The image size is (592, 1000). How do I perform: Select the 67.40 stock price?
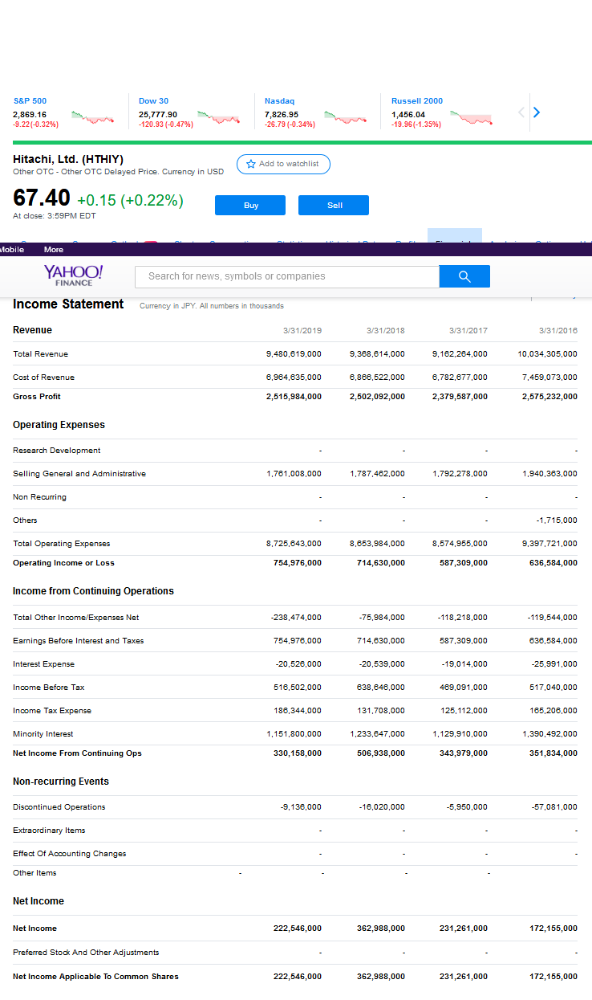click(x=42, y=198)
